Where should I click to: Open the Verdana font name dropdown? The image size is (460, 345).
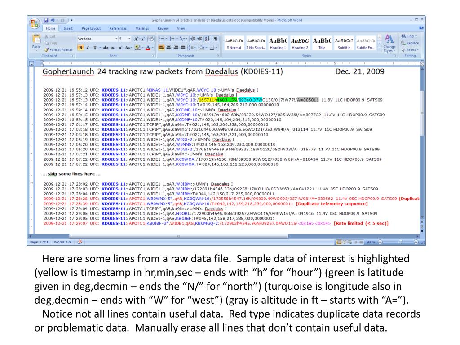pyautogui.click(x=116, y=39)
